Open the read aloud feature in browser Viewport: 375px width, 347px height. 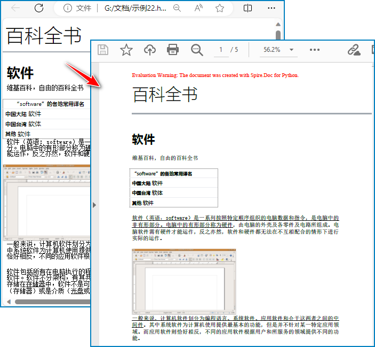click(198, 8)
